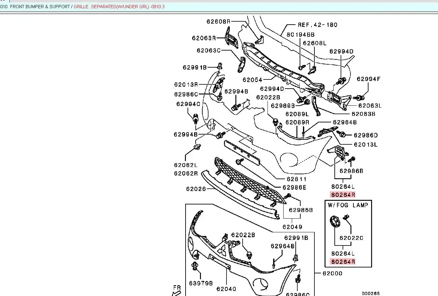Viewport: 438px width, 296px height.
Task: Select 80264L inside the W/FOG LAMP box
Action: tap(343, 253)
